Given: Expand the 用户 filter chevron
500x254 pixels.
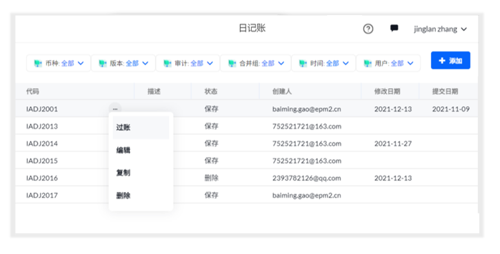Looking at the screenshot, I should (x=410, y=63).
